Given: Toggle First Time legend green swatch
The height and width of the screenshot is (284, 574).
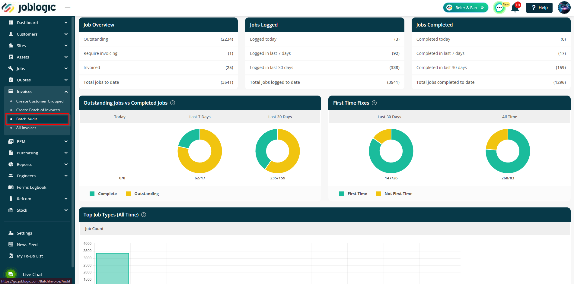Looking at the screenshot, I should [x=342, y=194].
